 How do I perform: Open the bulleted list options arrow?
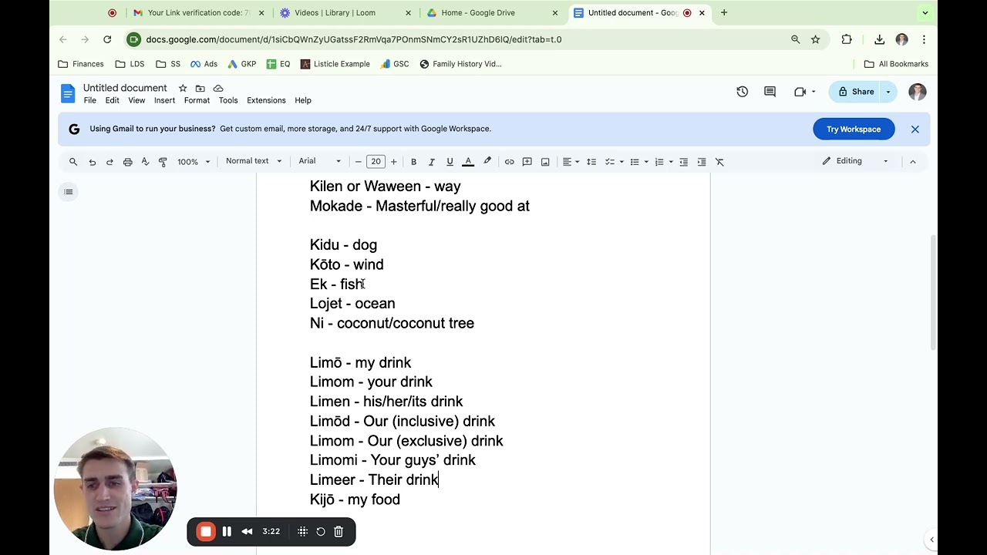[646, 162]
